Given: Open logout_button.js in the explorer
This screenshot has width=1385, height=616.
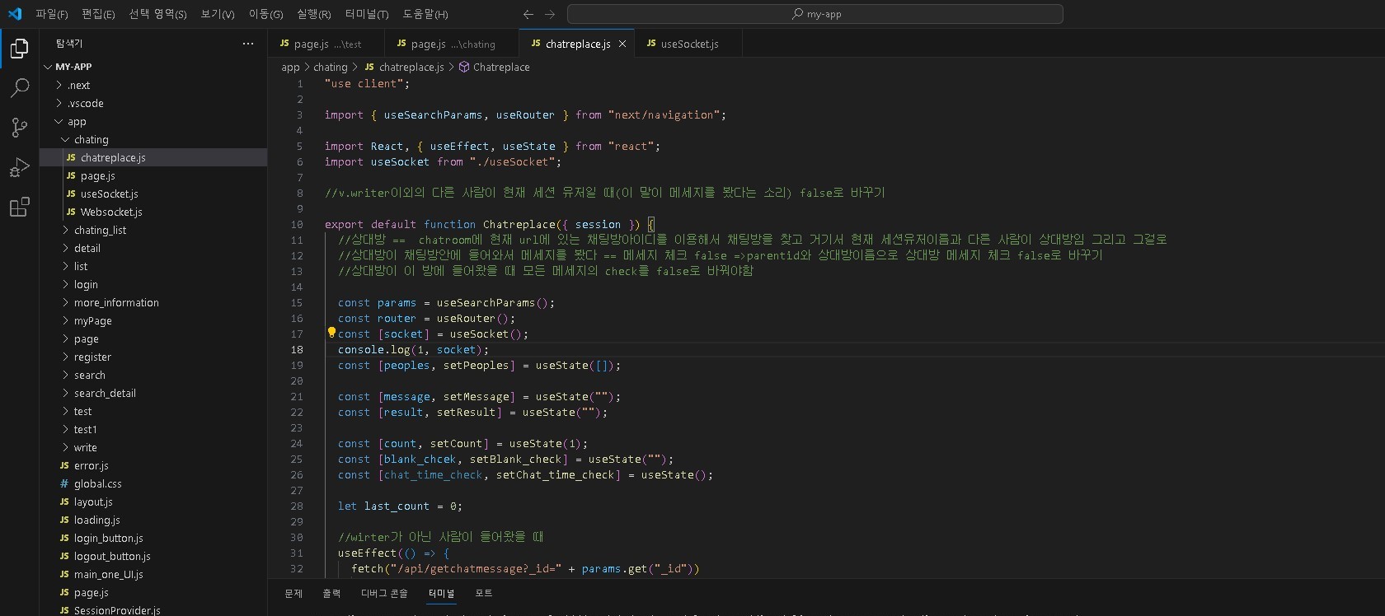Looking at the screenshot, I should (x=153, y=556).
